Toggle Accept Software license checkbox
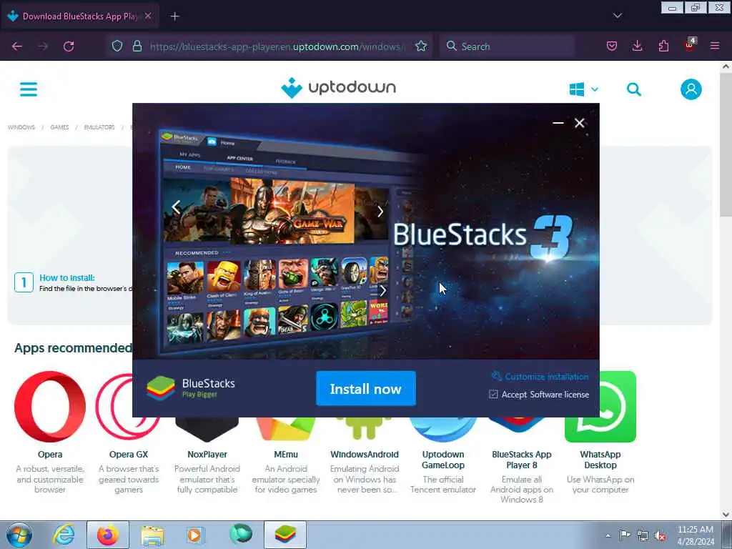Screen dimensions: 732x549 pyautogui.click(x=493, y=395)
